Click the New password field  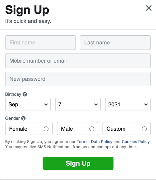[78, 79]
